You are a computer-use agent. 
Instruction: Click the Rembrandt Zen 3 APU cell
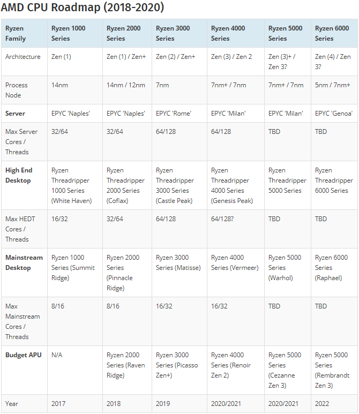point(333,370)
